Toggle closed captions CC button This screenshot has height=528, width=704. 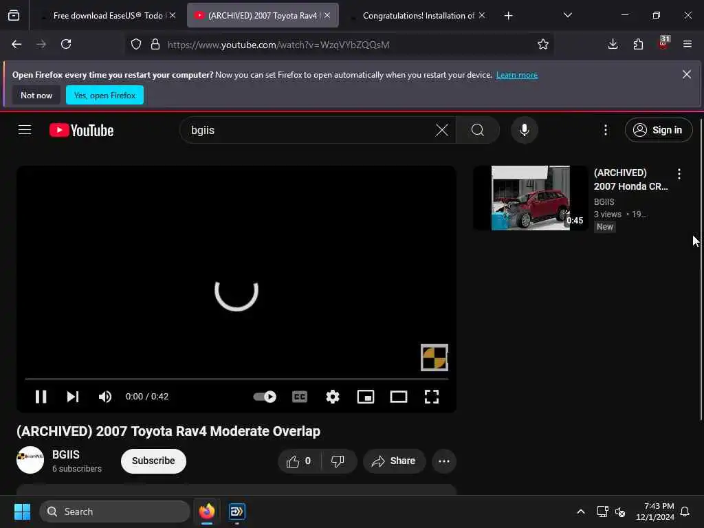tap(300, 397)
